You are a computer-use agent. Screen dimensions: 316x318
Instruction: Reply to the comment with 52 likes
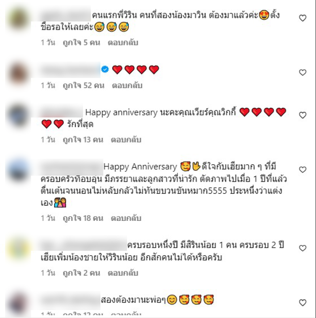coord(127,85)
